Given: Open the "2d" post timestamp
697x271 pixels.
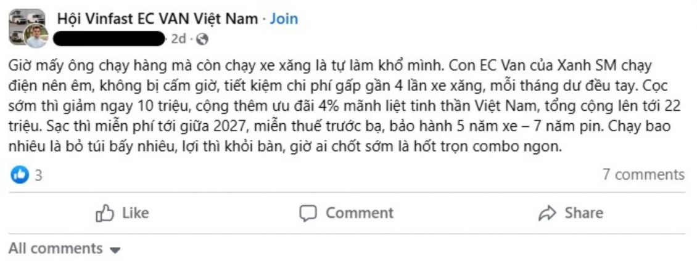Looking at the screenshot, I should (178, 39).
